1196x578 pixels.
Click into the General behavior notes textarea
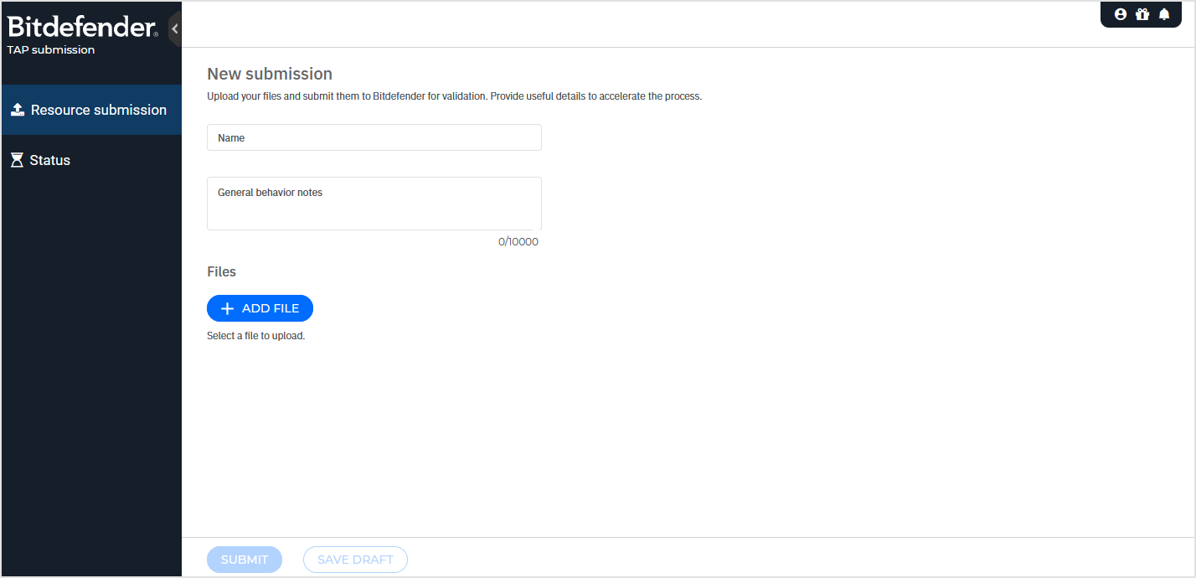(x=374, y=204)
